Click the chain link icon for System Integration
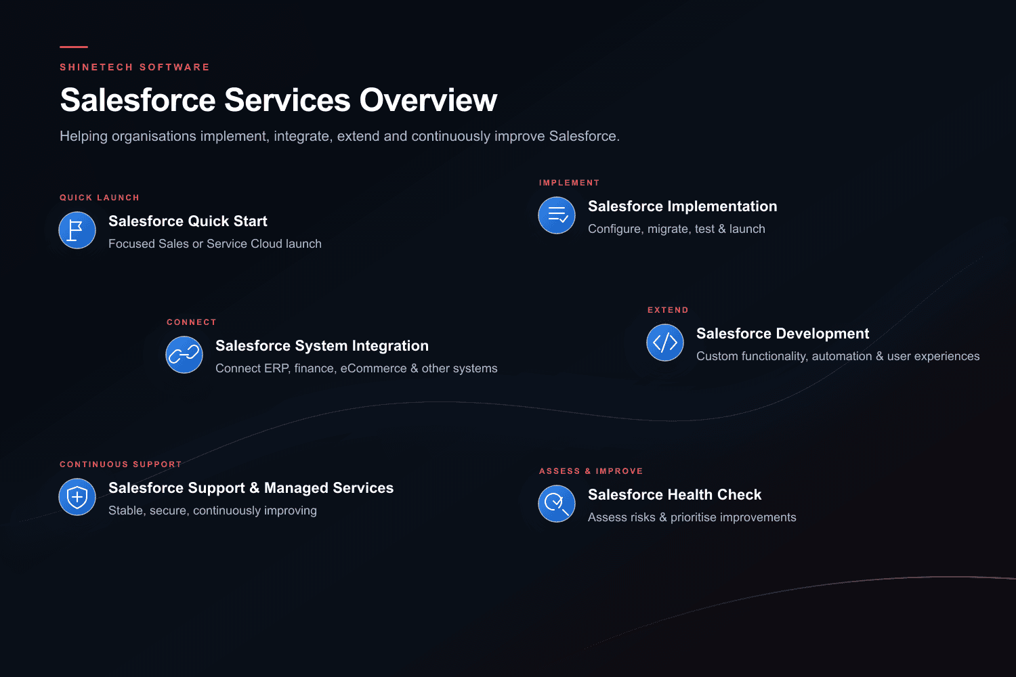Screen dimensions: 1016x677 pos(184,355)
